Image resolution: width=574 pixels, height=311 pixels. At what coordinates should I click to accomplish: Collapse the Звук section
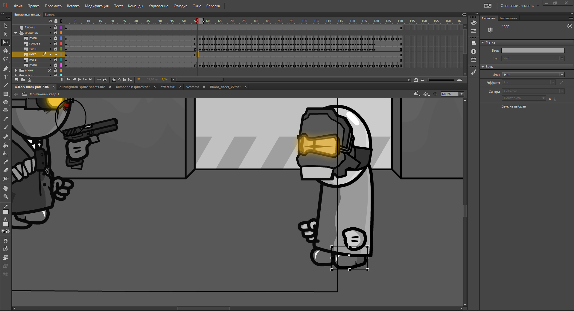(x=482, y=67)
